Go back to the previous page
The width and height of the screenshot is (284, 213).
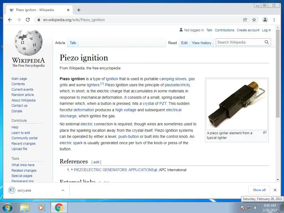[10, 20]
